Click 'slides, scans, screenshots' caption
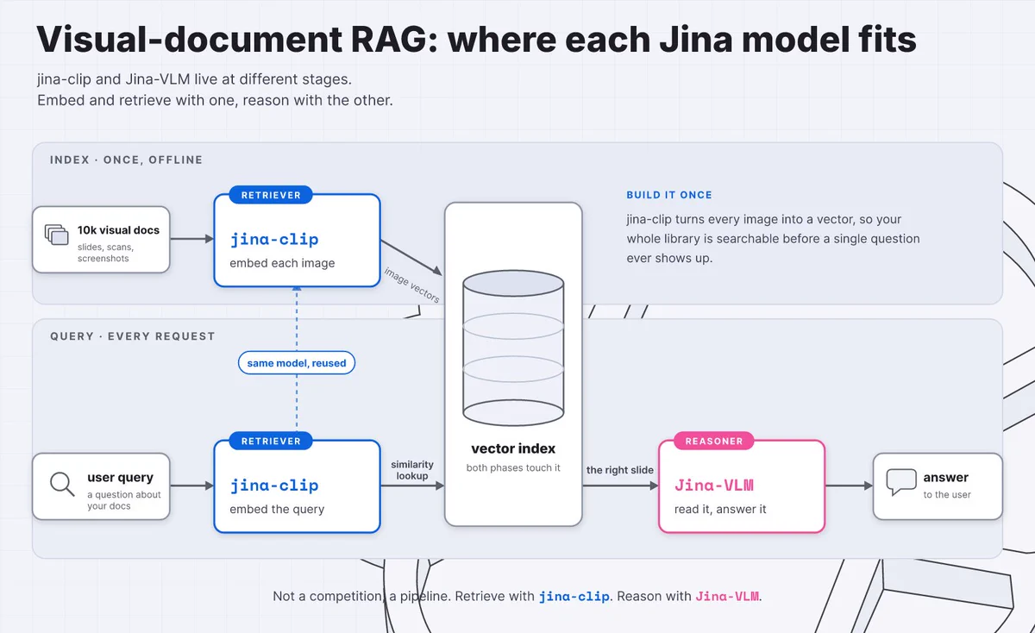This screenshot has height=633, width=1035. (105, 253)
